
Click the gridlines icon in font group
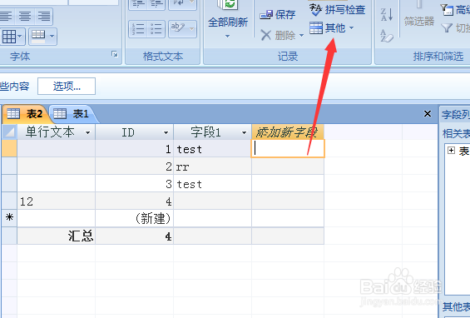tap(8, 37)
